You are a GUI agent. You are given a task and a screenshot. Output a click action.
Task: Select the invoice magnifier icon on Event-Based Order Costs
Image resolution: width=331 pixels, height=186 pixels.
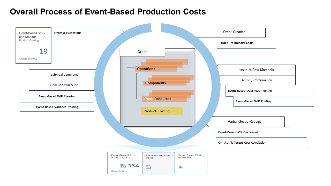click(x=148, y=167)
